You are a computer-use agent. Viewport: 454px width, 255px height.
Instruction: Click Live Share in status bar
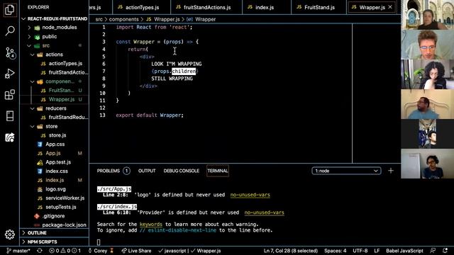pyautogui.click(x=136, y=251)
